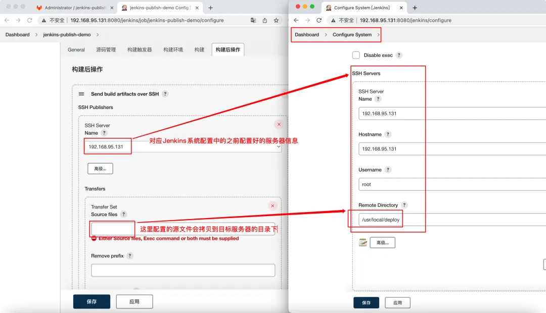Click 应用 button in Configure System window
Screen dimensions: 546x313
(397, 302)
